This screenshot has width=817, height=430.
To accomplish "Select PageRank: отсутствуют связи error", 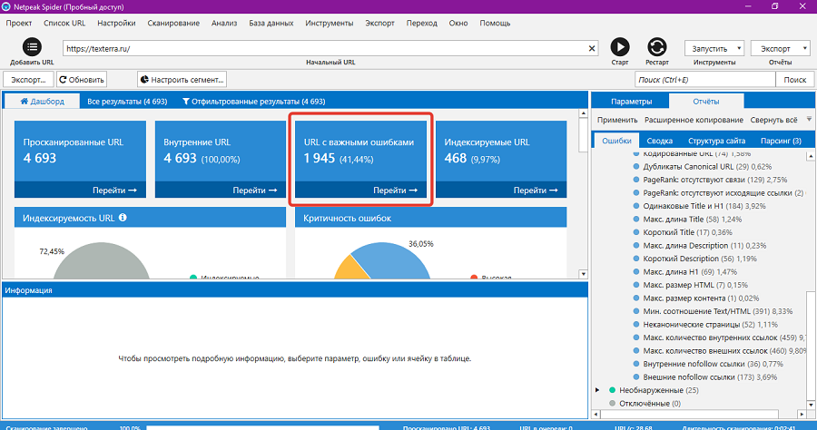I will [x=715, y=180].
